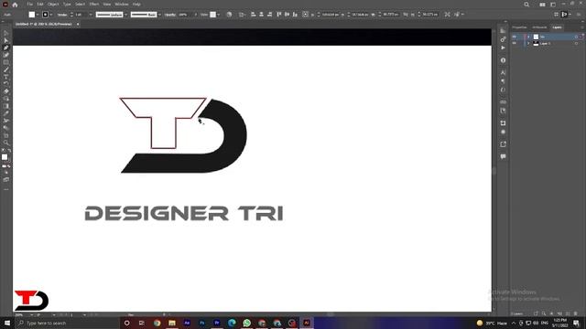Open the Character panel icon in the dock
The height and width of the screenshot is (329, 586).
(x=503, y=72)
